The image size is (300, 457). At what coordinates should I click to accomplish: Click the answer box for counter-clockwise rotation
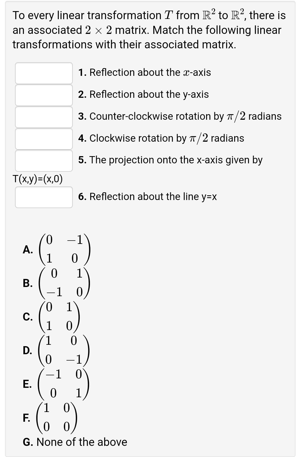[43, 116]
